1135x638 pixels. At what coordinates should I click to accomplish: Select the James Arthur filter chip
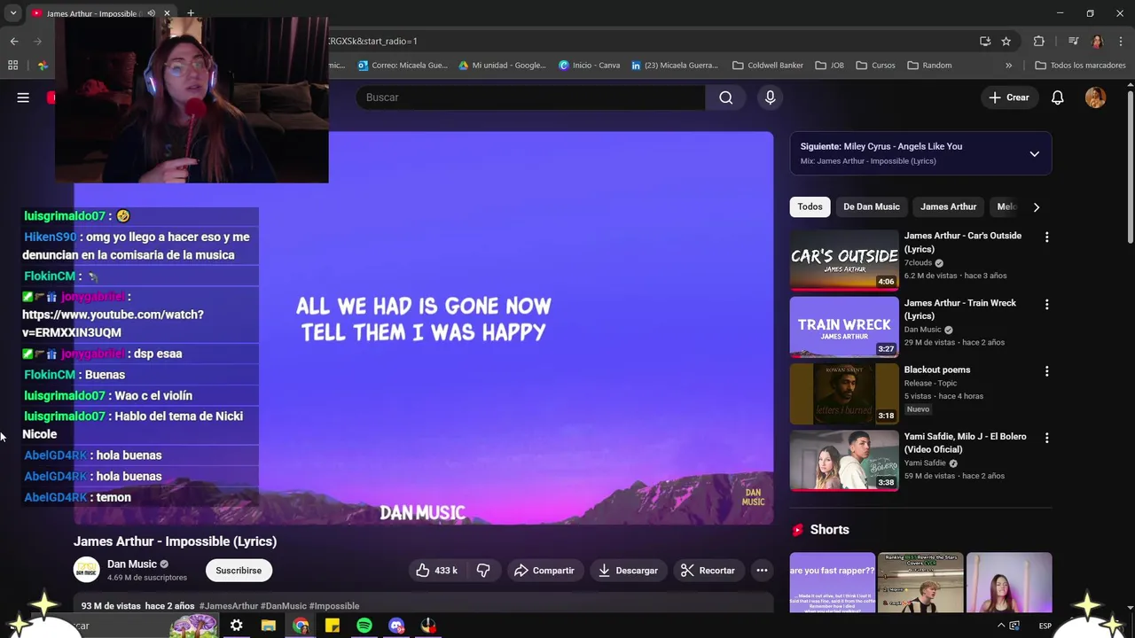[x=948, y=206]
